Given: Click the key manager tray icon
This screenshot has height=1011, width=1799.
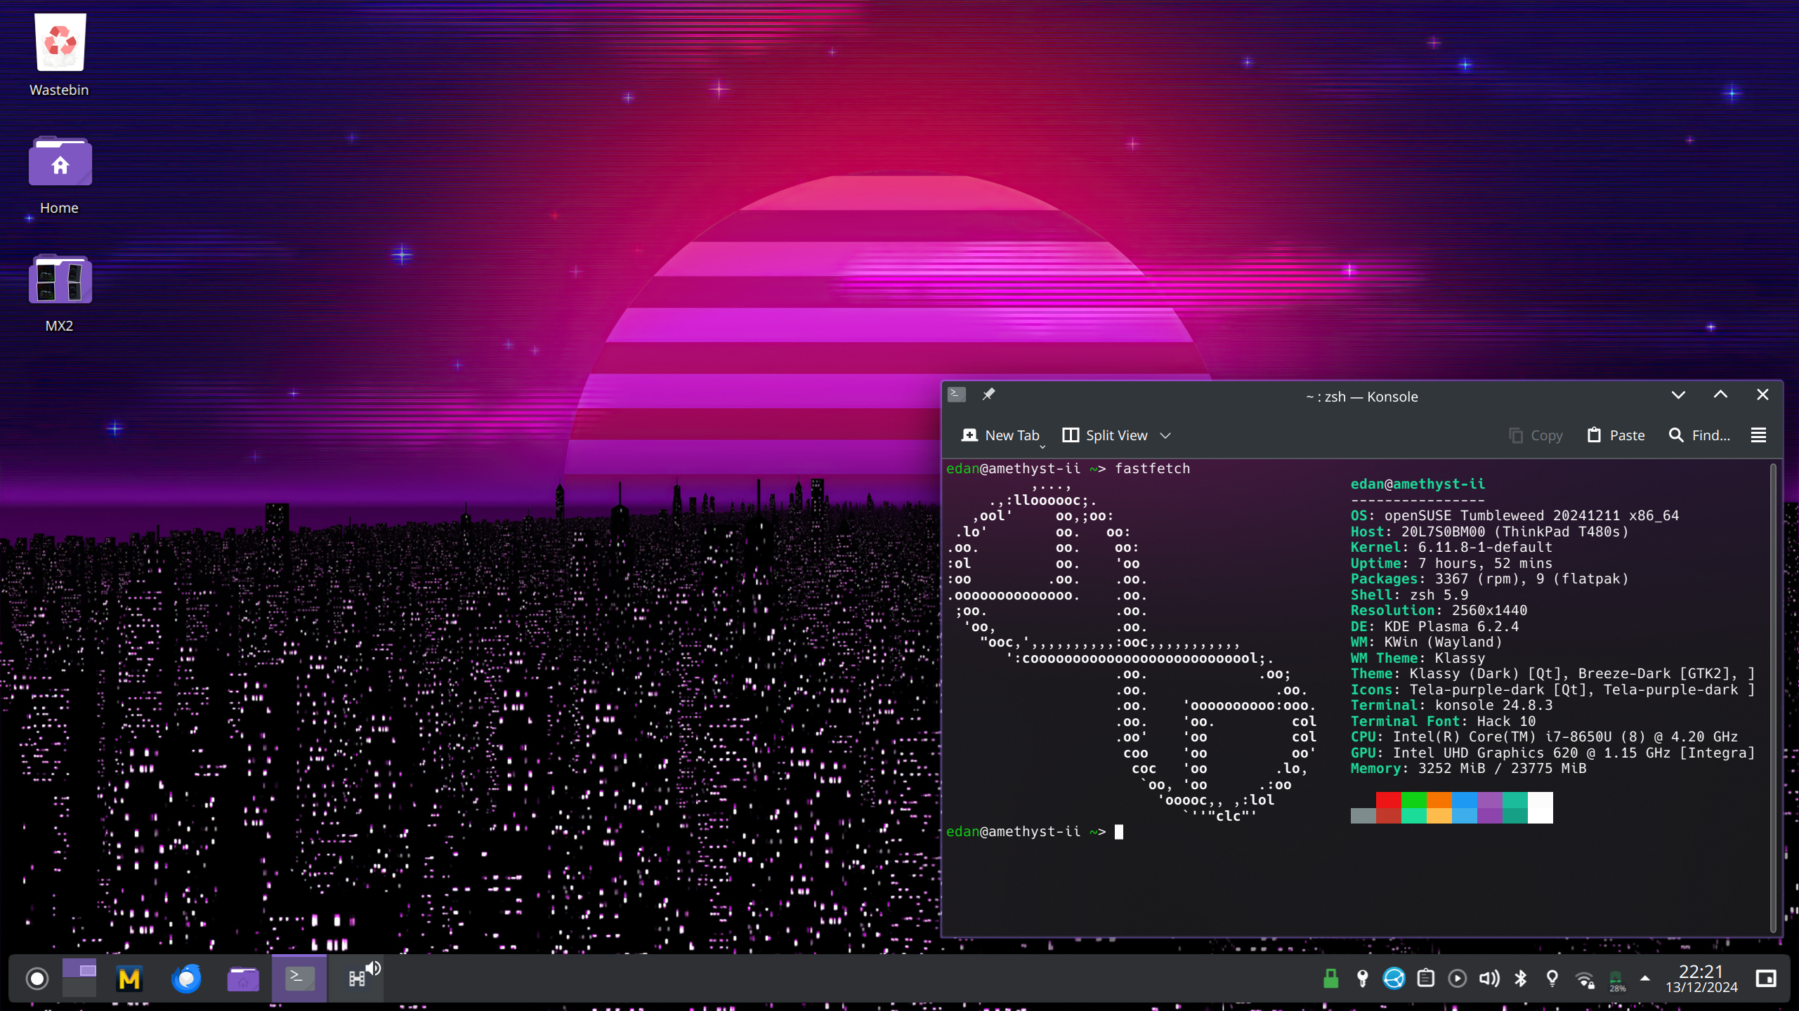Looking at the screenshot, I should (x=1362, y=978).
